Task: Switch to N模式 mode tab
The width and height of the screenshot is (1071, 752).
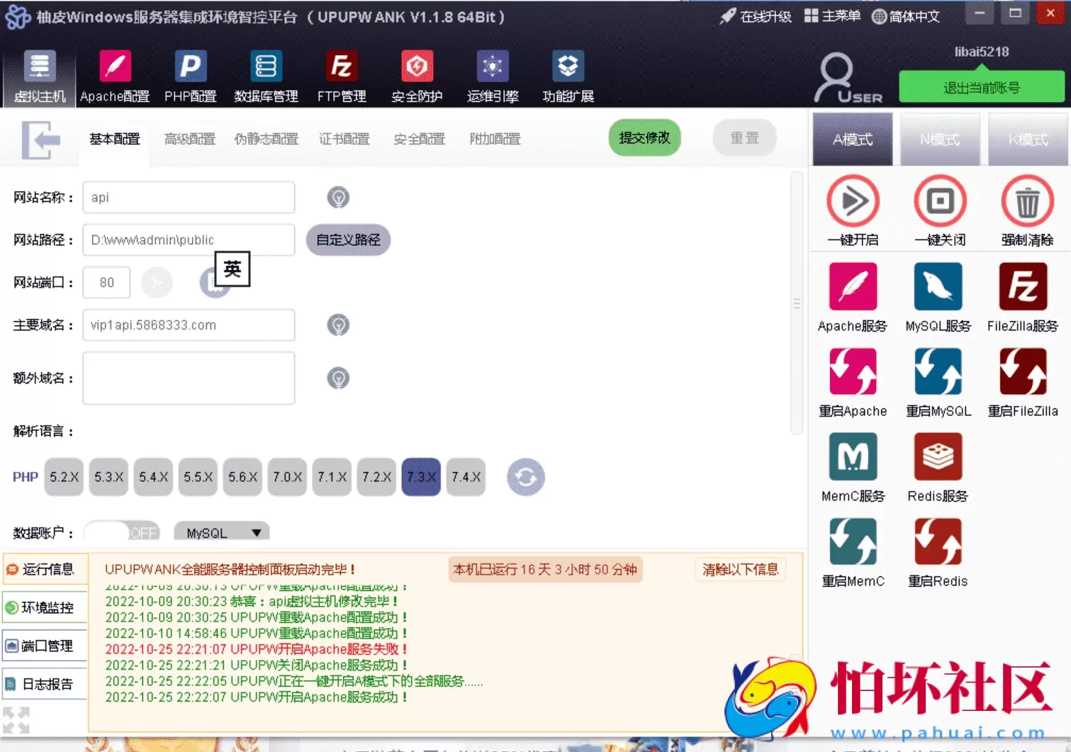Action: [x=940, y=139]
